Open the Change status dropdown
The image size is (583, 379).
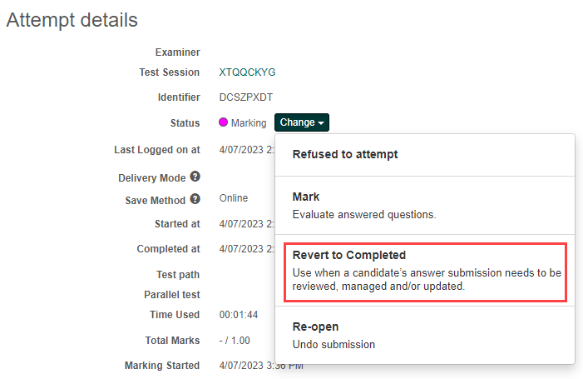(x=302, y=122)
